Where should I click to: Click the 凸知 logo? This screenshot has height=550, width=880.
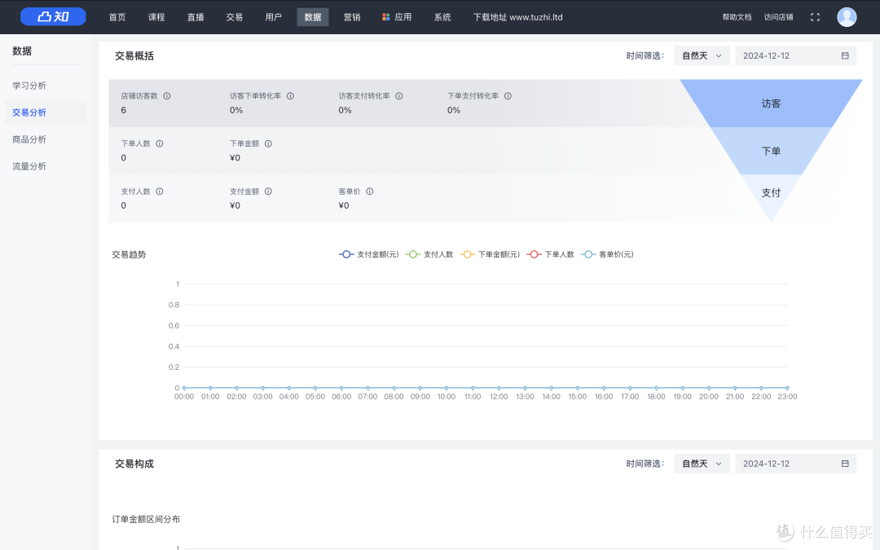(53, 17)
